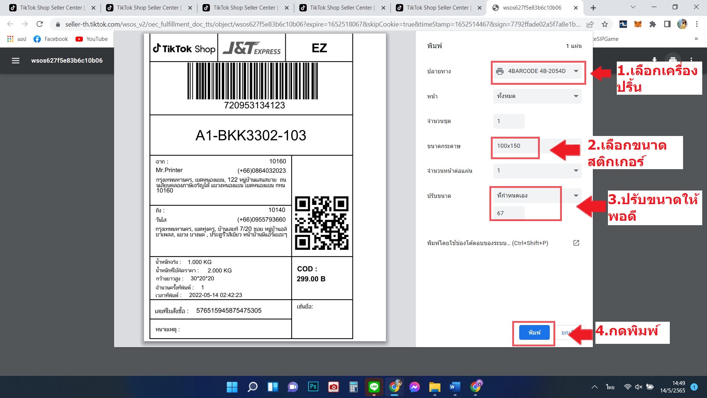Open Photoshop from the taskbar
Screen dimensions: 707x398
[313, 387]
